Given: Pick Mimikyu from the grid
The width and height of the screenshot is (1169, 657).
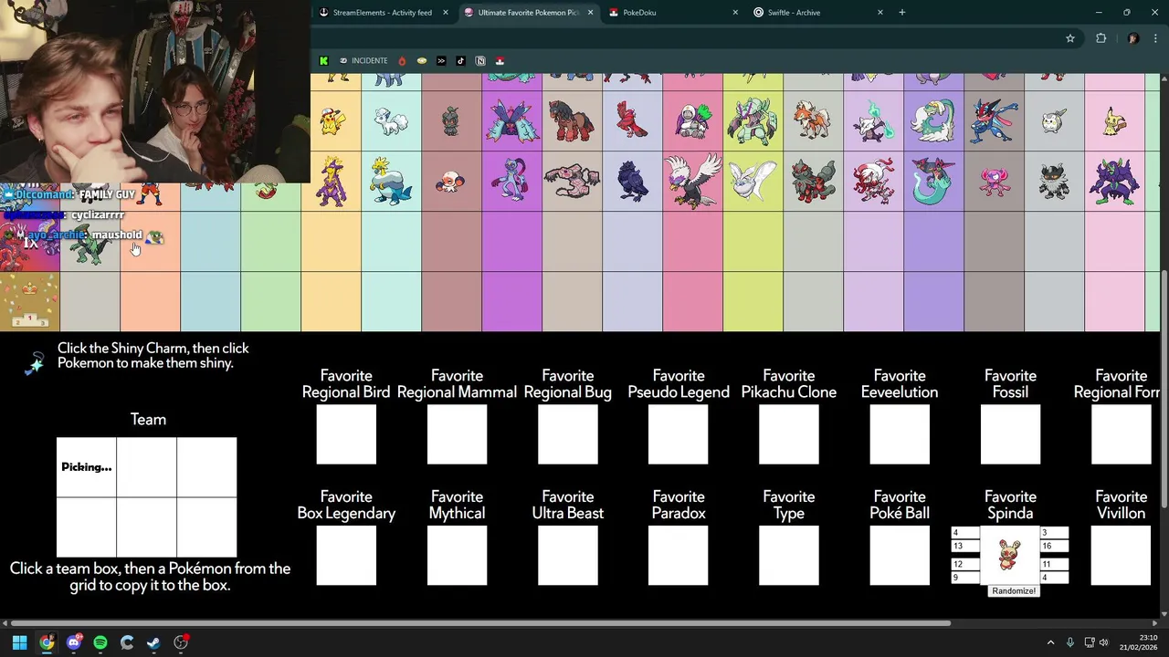Looking at the screenshot, I should point(1114,121).
